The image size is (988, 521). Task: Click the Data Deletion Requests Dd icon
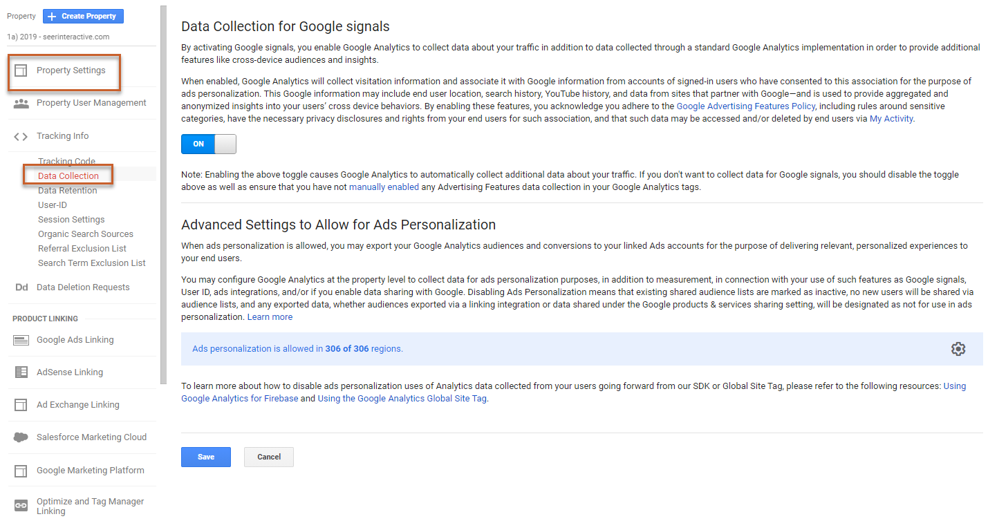click(x=21, y=287)
